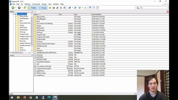This screenshot has height=100, width=178.
Task: Sort by the Name column header
Action: pyautogui.click(x=46, y=14)
